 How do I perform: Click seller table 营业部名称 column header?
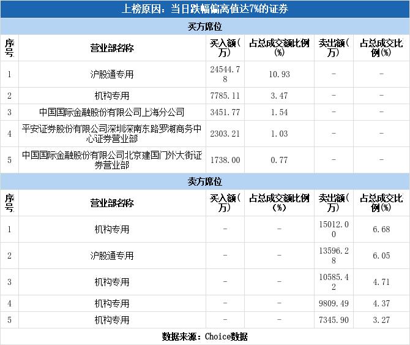point(112,203)
